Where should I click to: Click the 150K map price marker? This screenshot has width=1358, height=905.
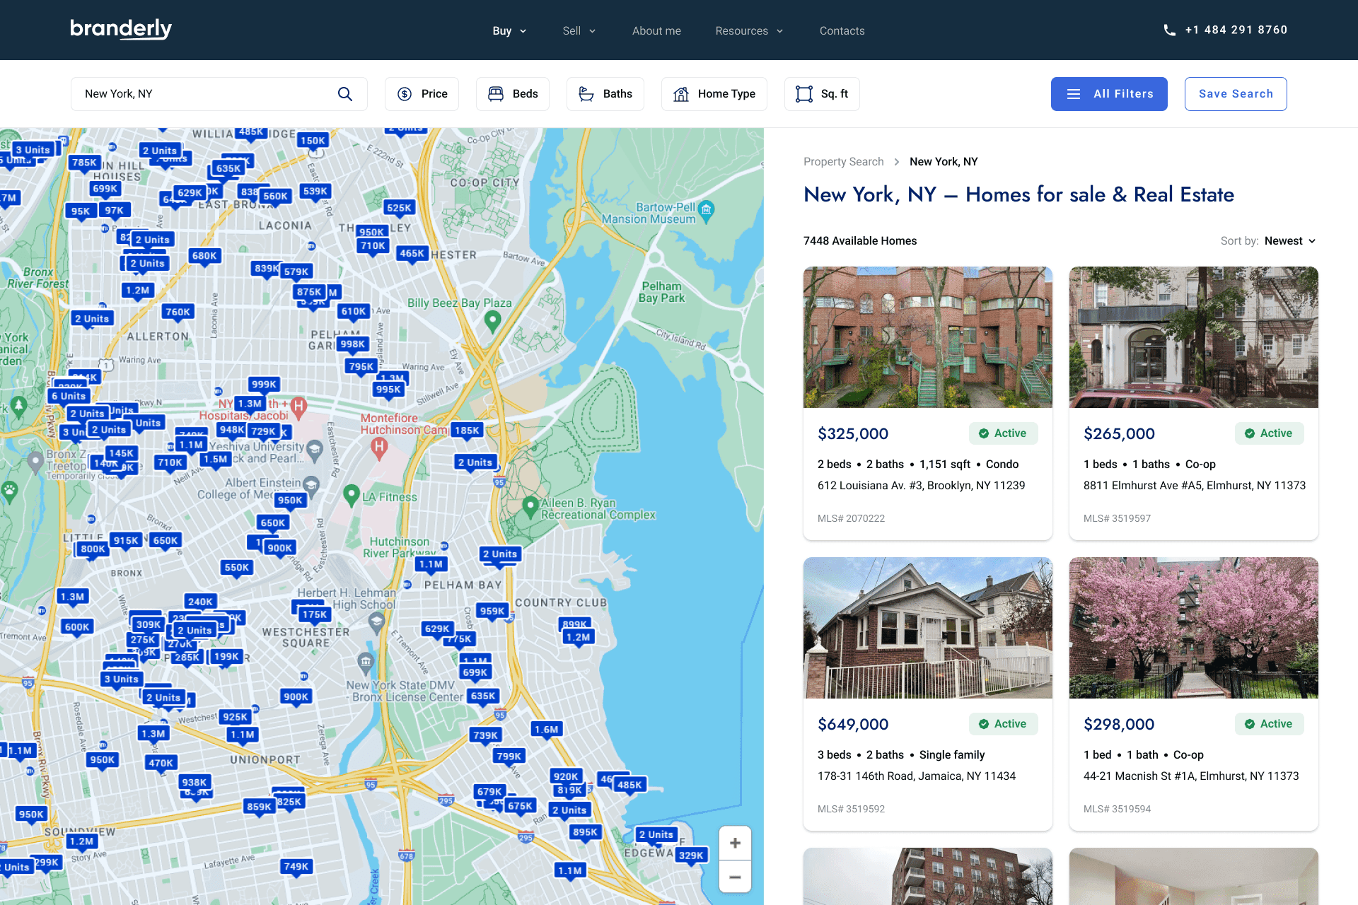313,141
